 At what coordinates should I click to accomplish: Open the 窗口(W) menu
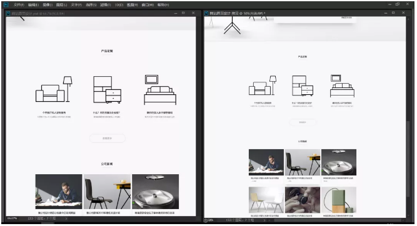[148, 5]
